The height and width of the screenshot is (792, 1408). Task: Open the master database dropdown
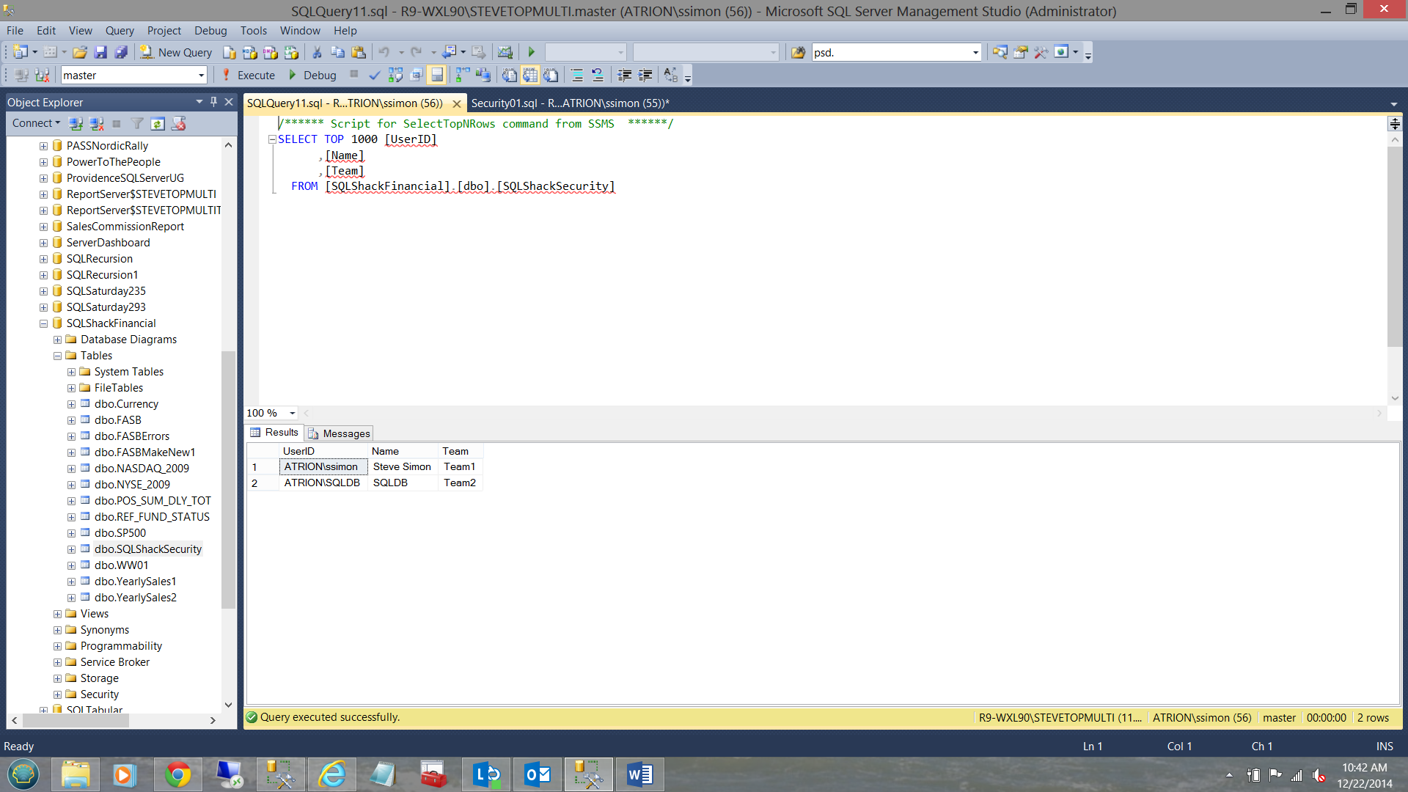coord(201,76)
